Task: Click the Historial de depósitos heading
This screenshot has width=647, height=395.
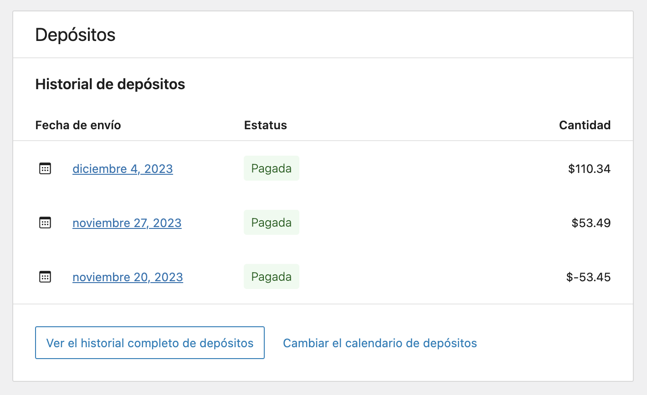Action: pos(110,84)
